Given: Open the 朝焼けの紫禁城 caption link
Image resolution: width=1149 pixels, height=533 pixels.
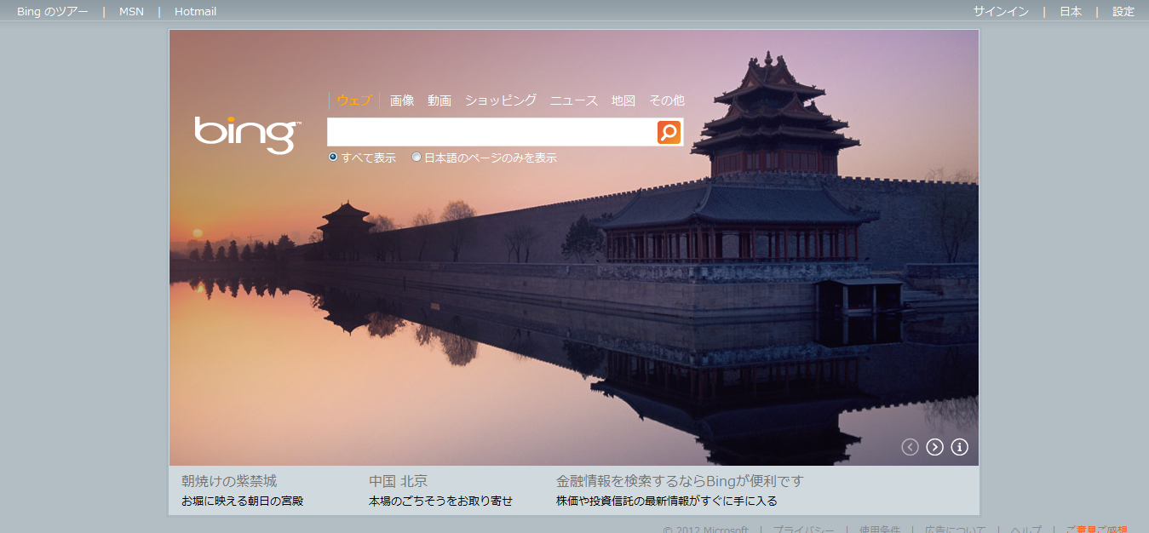Looking at the screenshot, I should (x=229, y=482).
